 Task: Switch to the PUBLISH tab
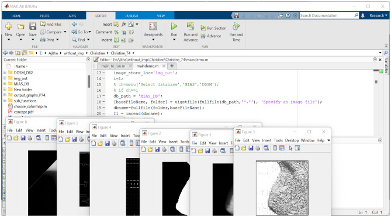click(132, 16)
